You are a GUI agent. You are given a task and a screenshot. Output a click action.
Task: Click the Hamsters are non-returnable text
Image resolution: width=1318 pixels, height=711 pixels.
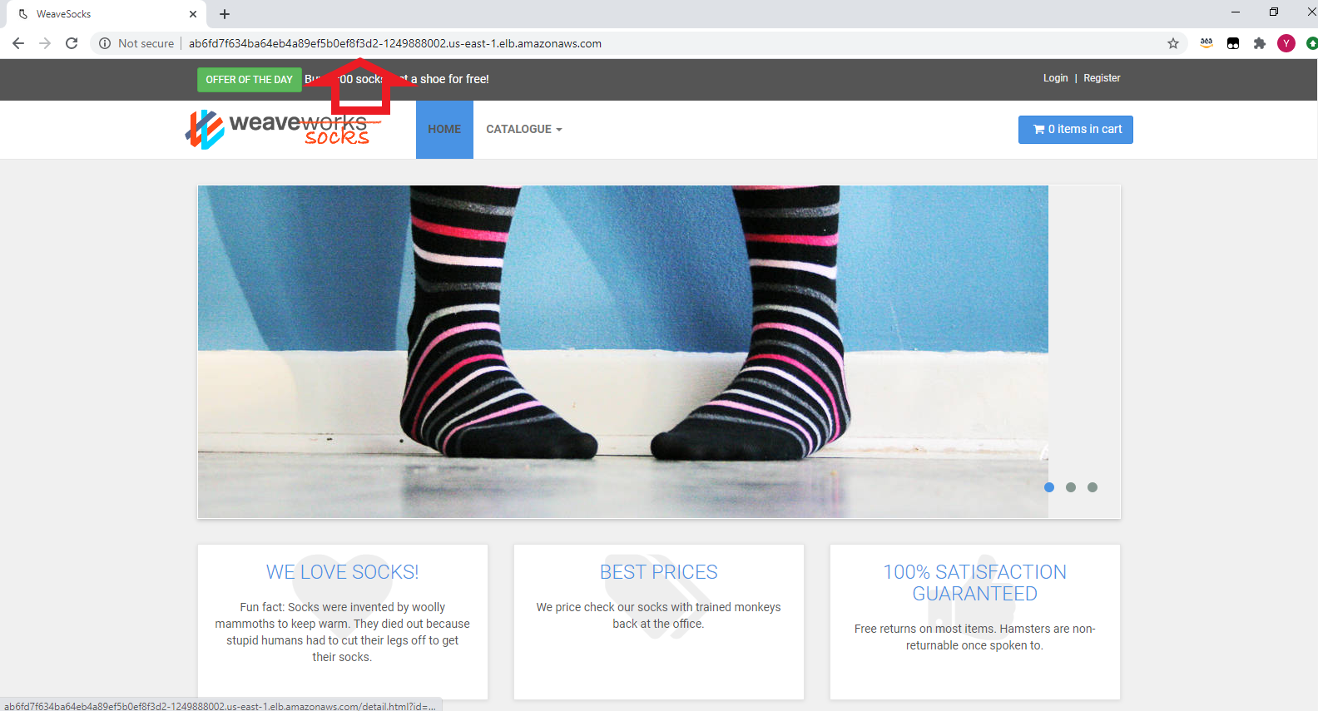tap(974, 637)
